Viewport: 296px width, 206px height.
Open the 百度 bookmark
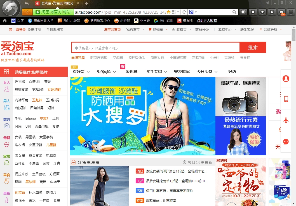click(17, 21)
